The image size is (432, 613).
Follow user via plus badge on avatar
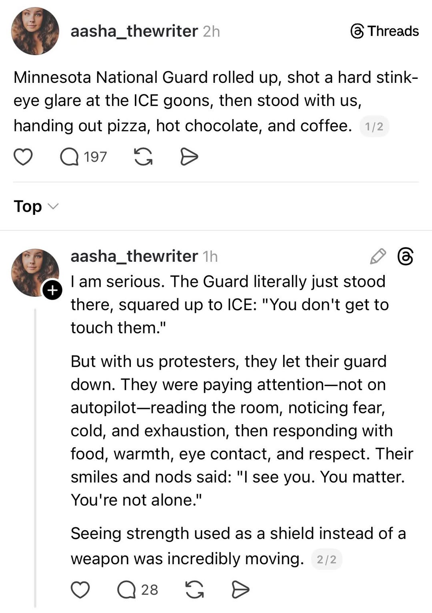coord(52,290)
